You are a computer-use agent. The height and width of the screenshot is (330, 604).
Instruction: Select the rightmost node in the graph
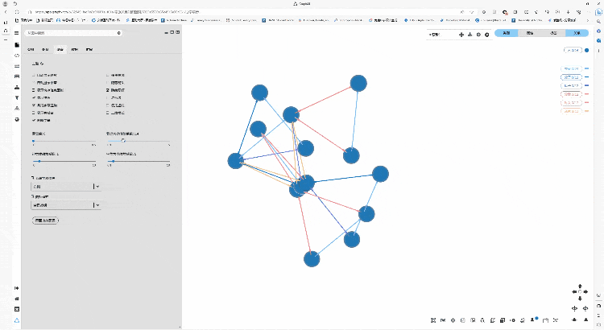[380, 174]
